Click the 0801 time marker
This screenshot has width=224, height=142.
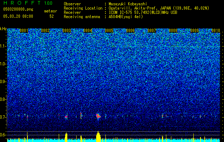click(x=24, y=31)
